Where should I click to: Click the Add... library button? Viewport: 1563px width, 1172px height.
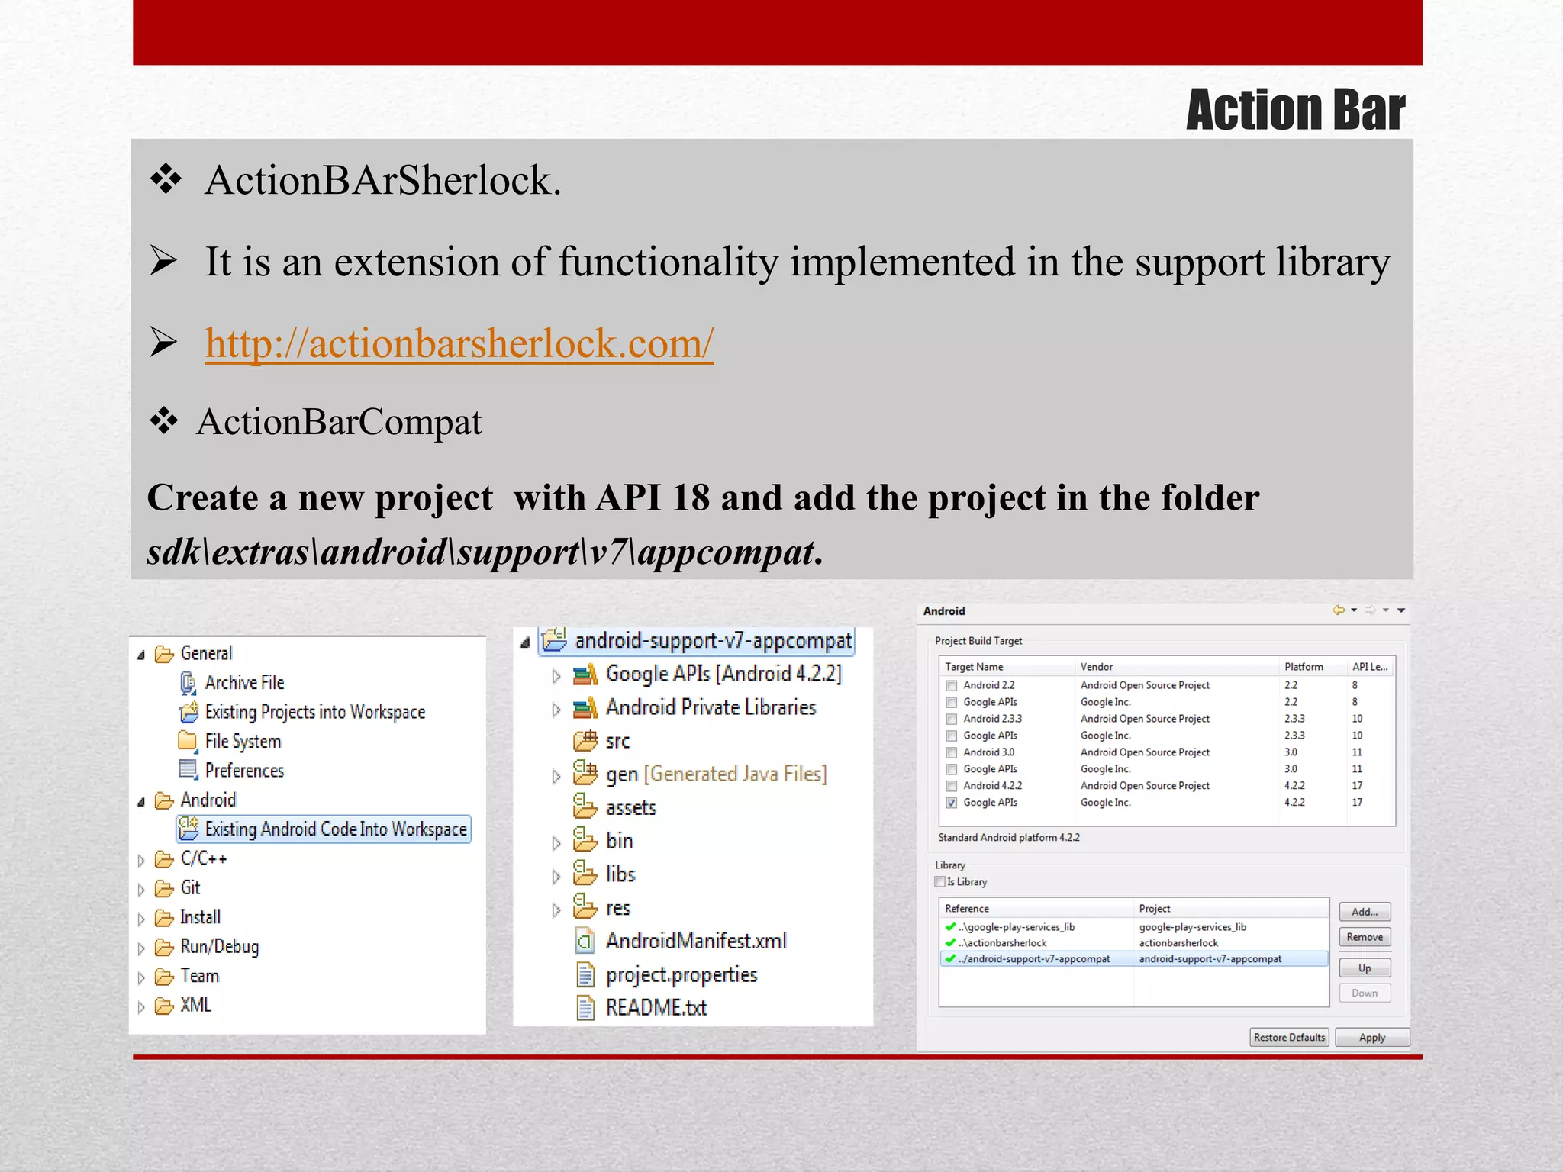1365,912
